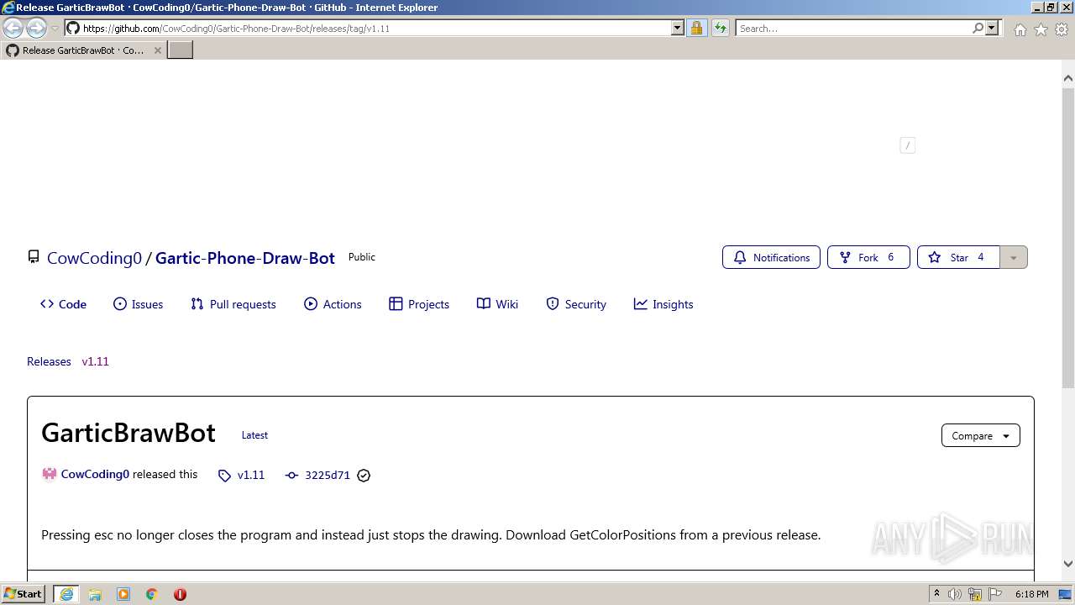The height and width of the screenshot is (605, 1075).
Task: Open the recent pages dropdown beside Forward
Action: click(x=55, y=29)
